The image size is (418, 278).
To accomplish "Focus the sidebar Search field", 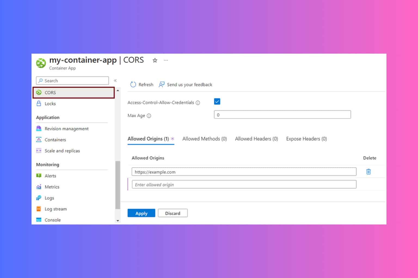I will point(72,81).
